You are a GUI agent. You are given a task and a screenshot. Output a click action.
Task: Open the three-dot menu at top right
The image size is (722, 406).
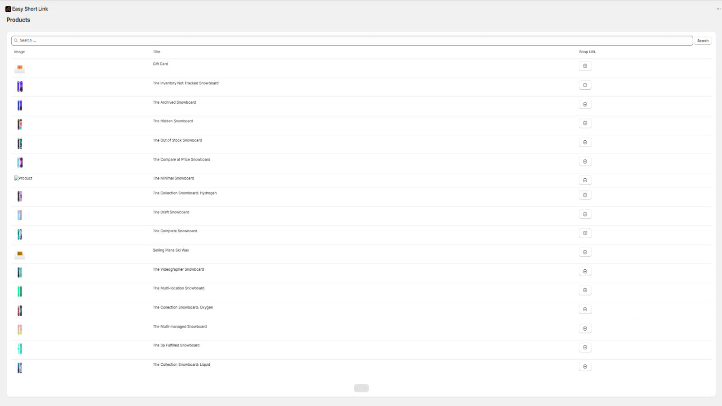[718, 9]
